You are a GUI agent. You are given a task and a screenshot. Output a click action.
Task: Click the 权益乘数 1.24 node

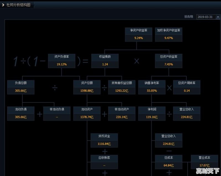(x=105, y=61)
